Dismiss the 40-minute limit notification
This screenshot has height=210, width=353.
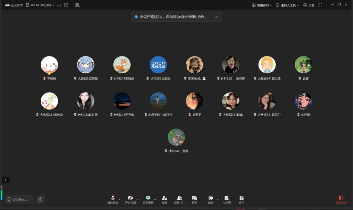point(216,17)
